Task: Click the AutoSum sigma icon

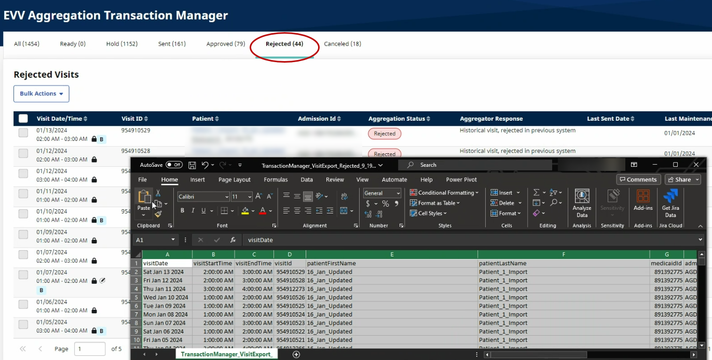Action: point(537,193)
